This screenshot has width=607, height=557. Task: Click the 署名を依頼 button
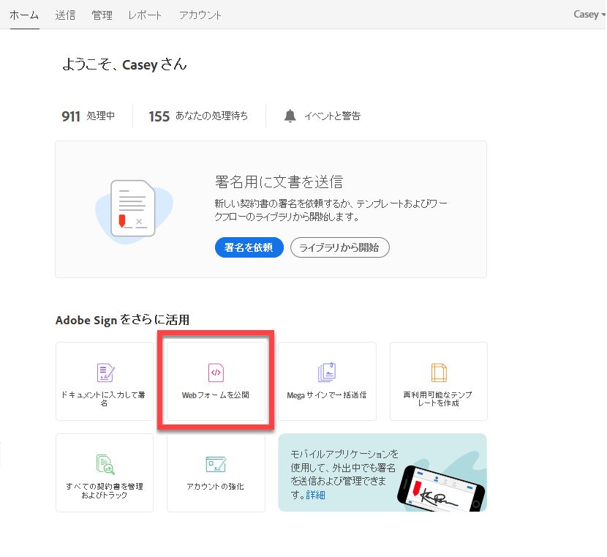(x=249, y=247)
